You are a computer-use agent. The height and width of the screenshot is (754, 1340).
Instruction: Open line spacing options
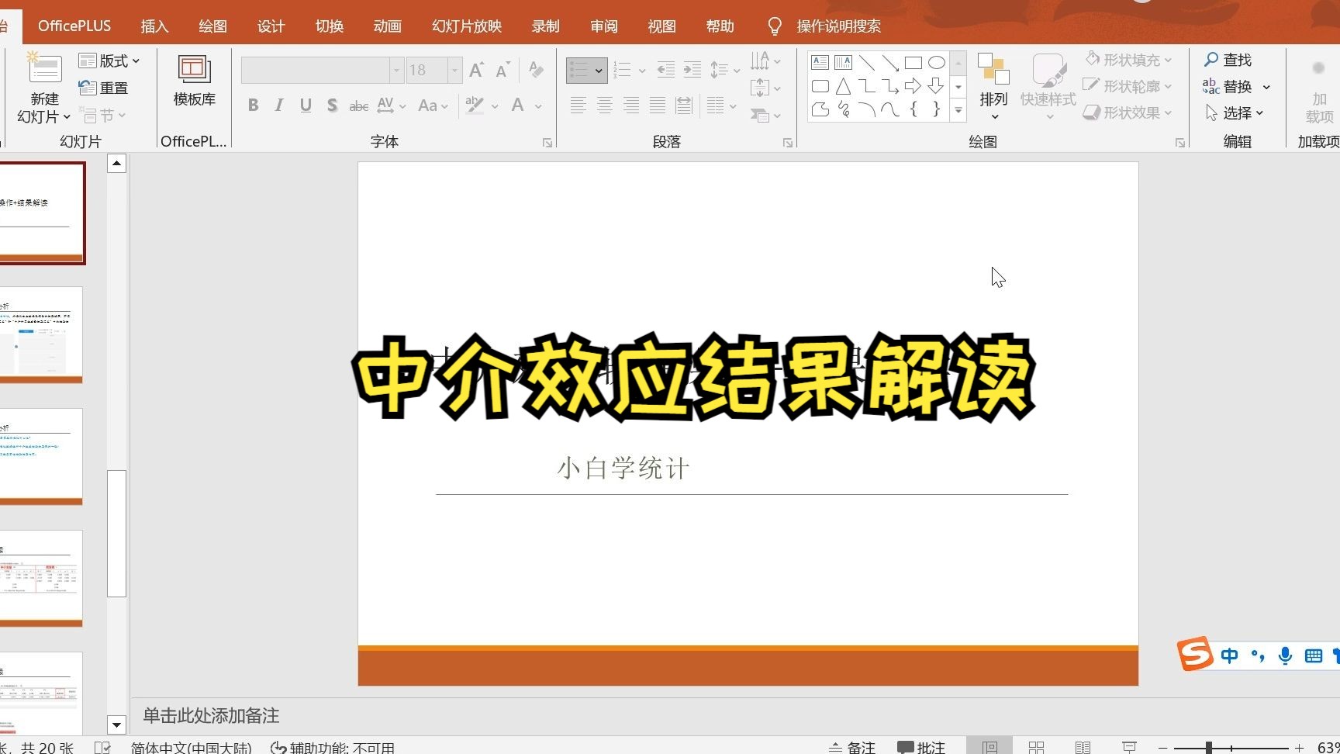[725, 71]
